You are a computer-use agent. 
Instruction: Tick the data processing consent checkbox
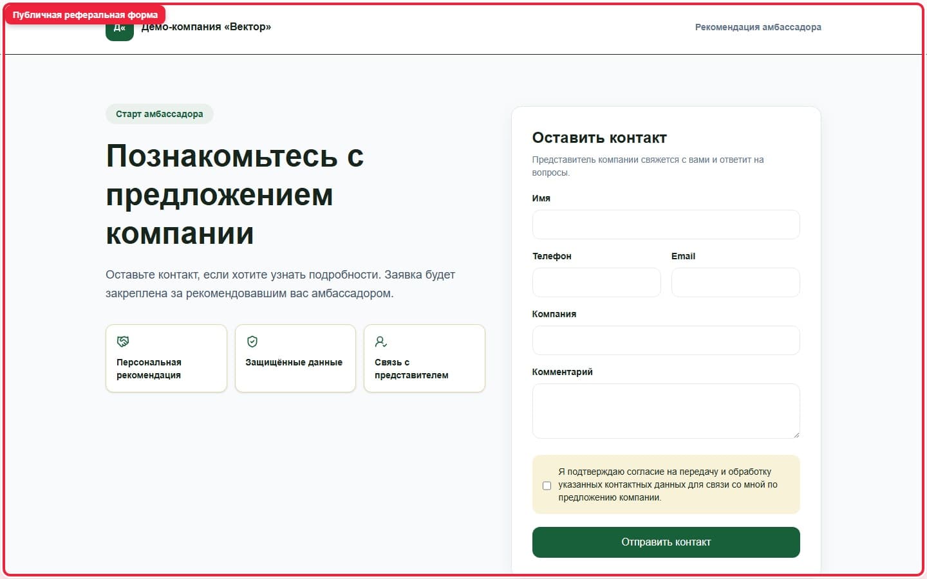547,486
